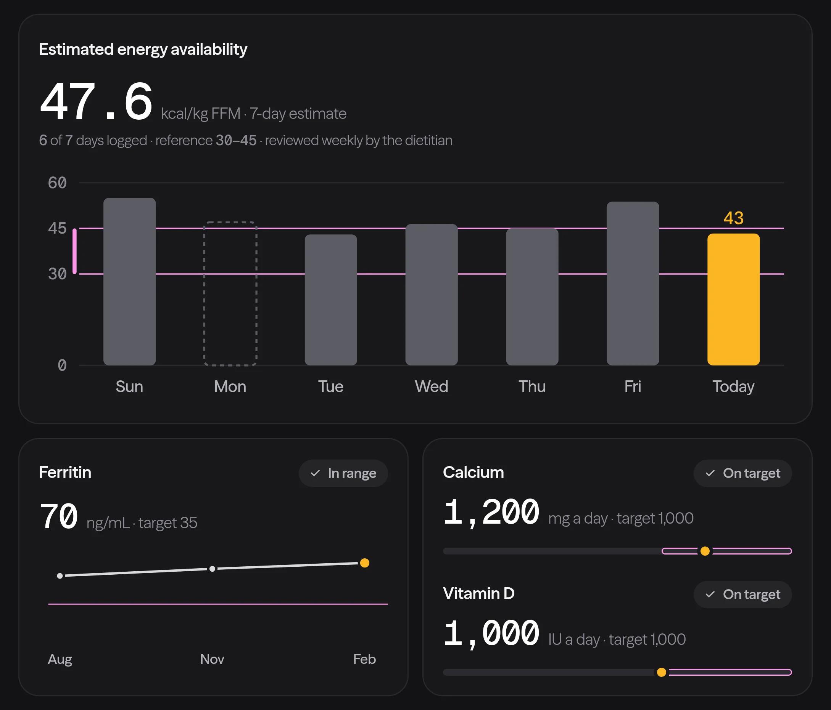Click the mg a day target 1,000 label
831x710 pixels.
click(x=621, y=518)
